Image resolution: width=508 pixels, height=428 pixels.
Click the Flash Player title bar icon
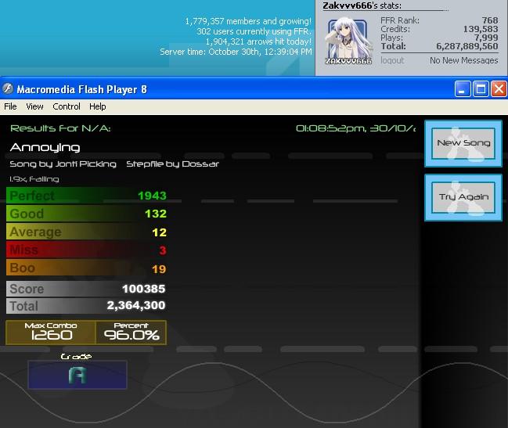(x=8, y=88)
